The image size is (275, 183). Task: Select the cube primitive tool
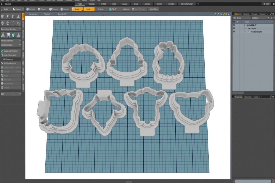[x=3, y=17]
